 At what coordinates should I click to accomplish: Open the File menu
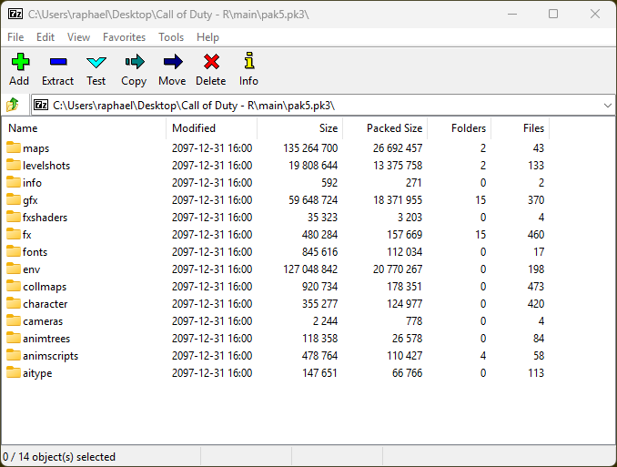[15, 37]
